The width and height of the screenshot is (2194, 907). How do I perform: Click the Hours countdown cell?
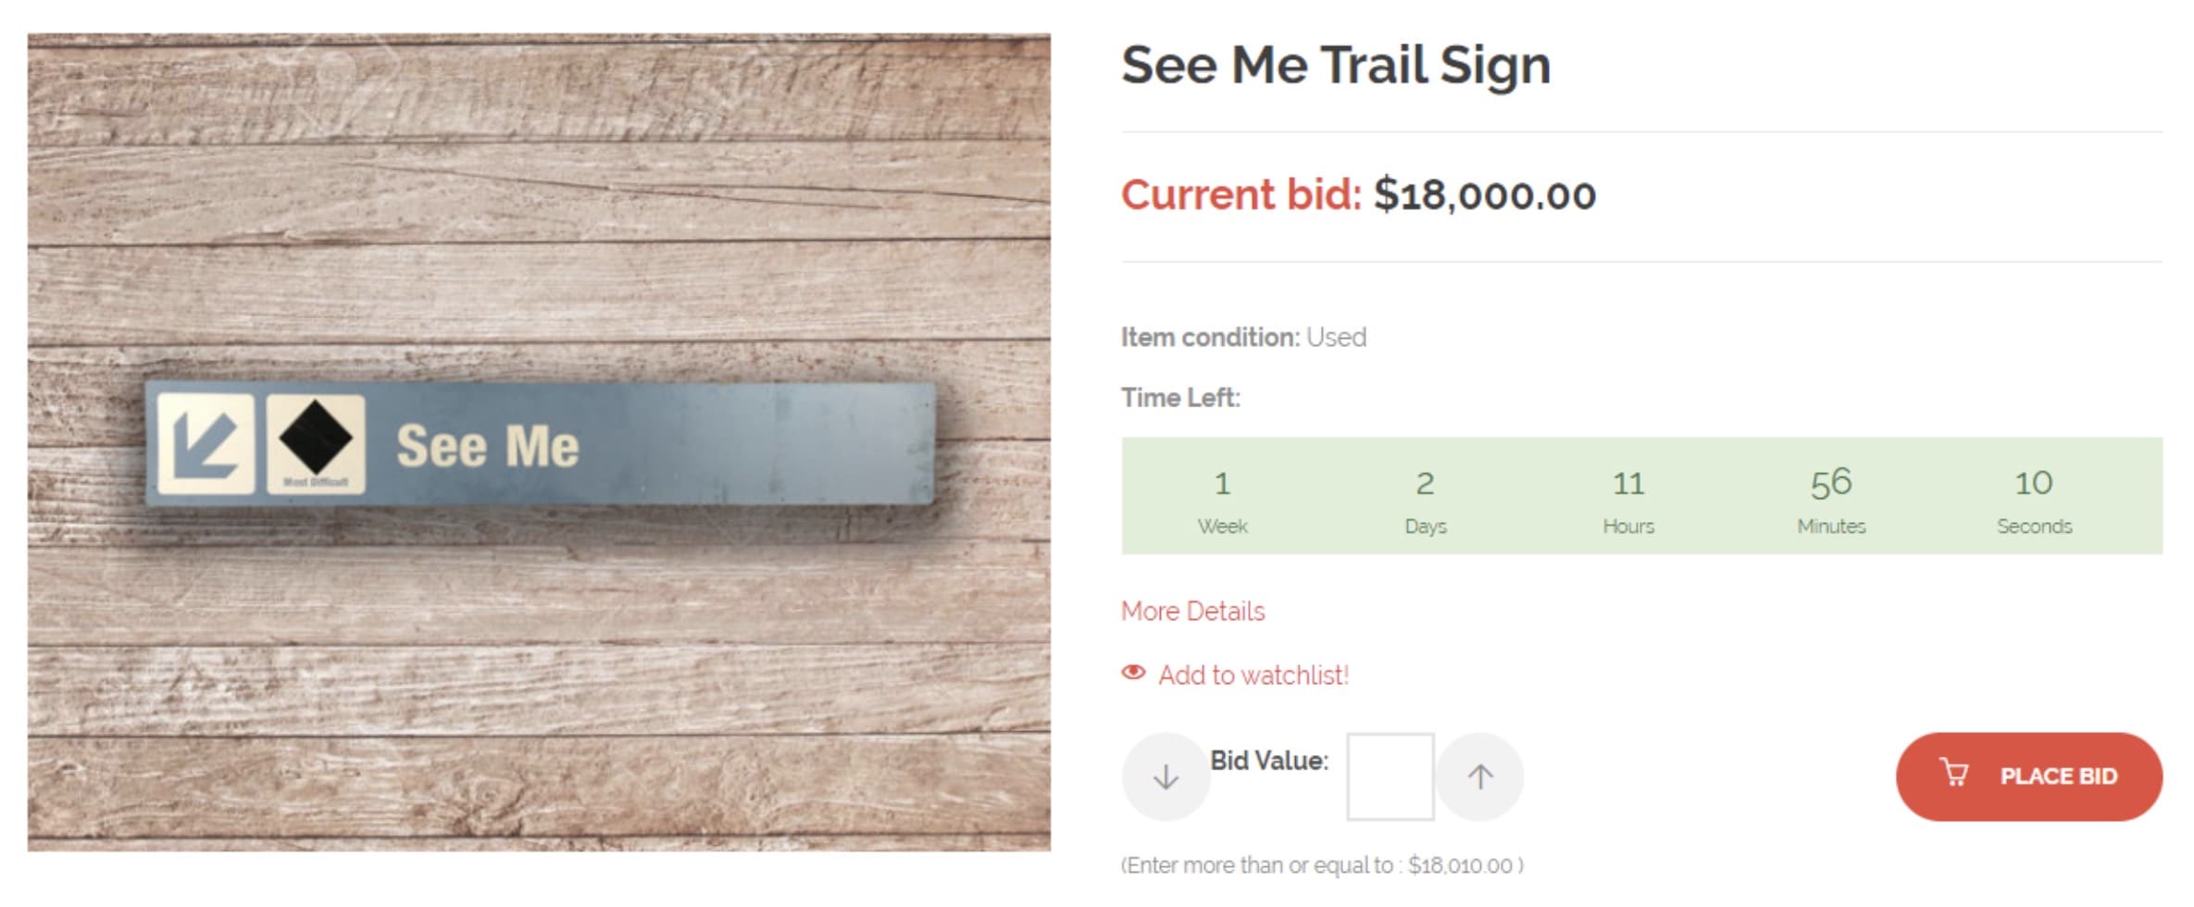point(1627,498)
